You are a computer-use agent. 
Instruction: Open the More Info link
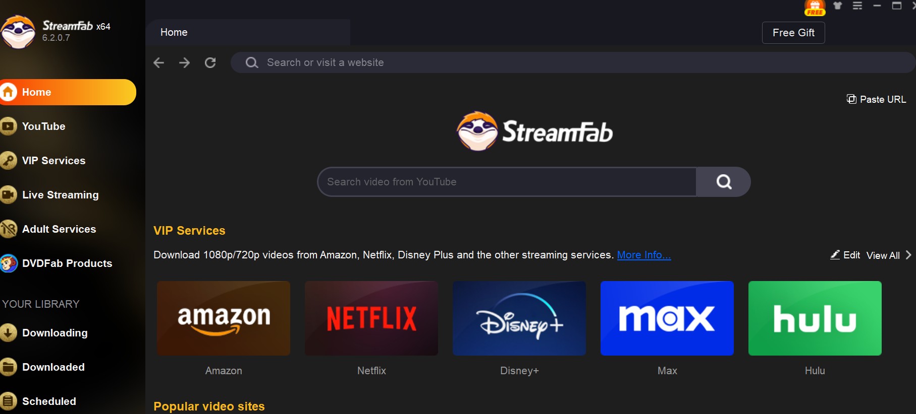click(644, 255)
